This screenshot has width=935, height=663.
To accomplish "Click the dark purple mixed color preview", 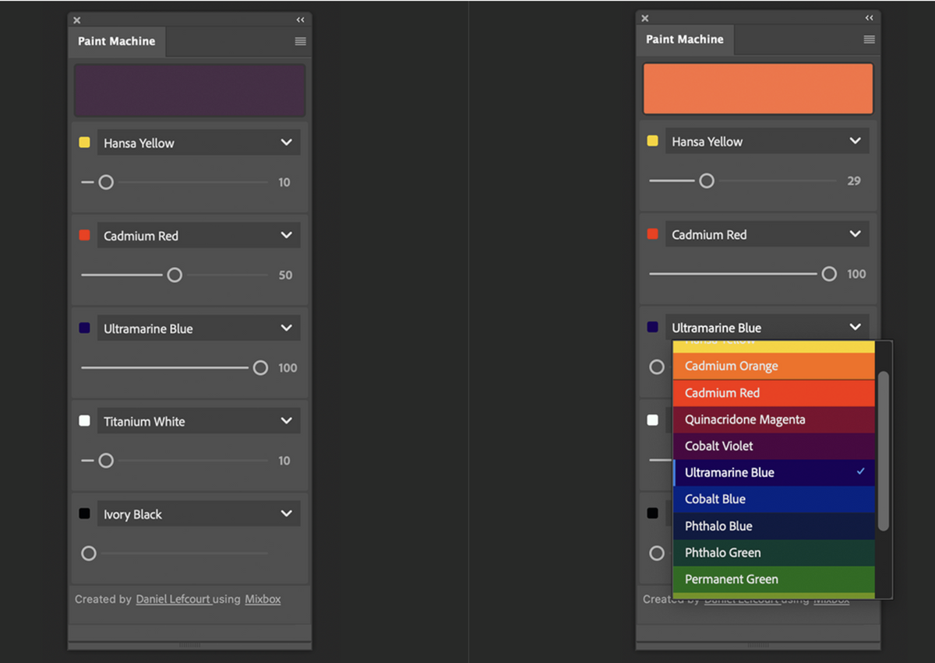I will (189, 90).
